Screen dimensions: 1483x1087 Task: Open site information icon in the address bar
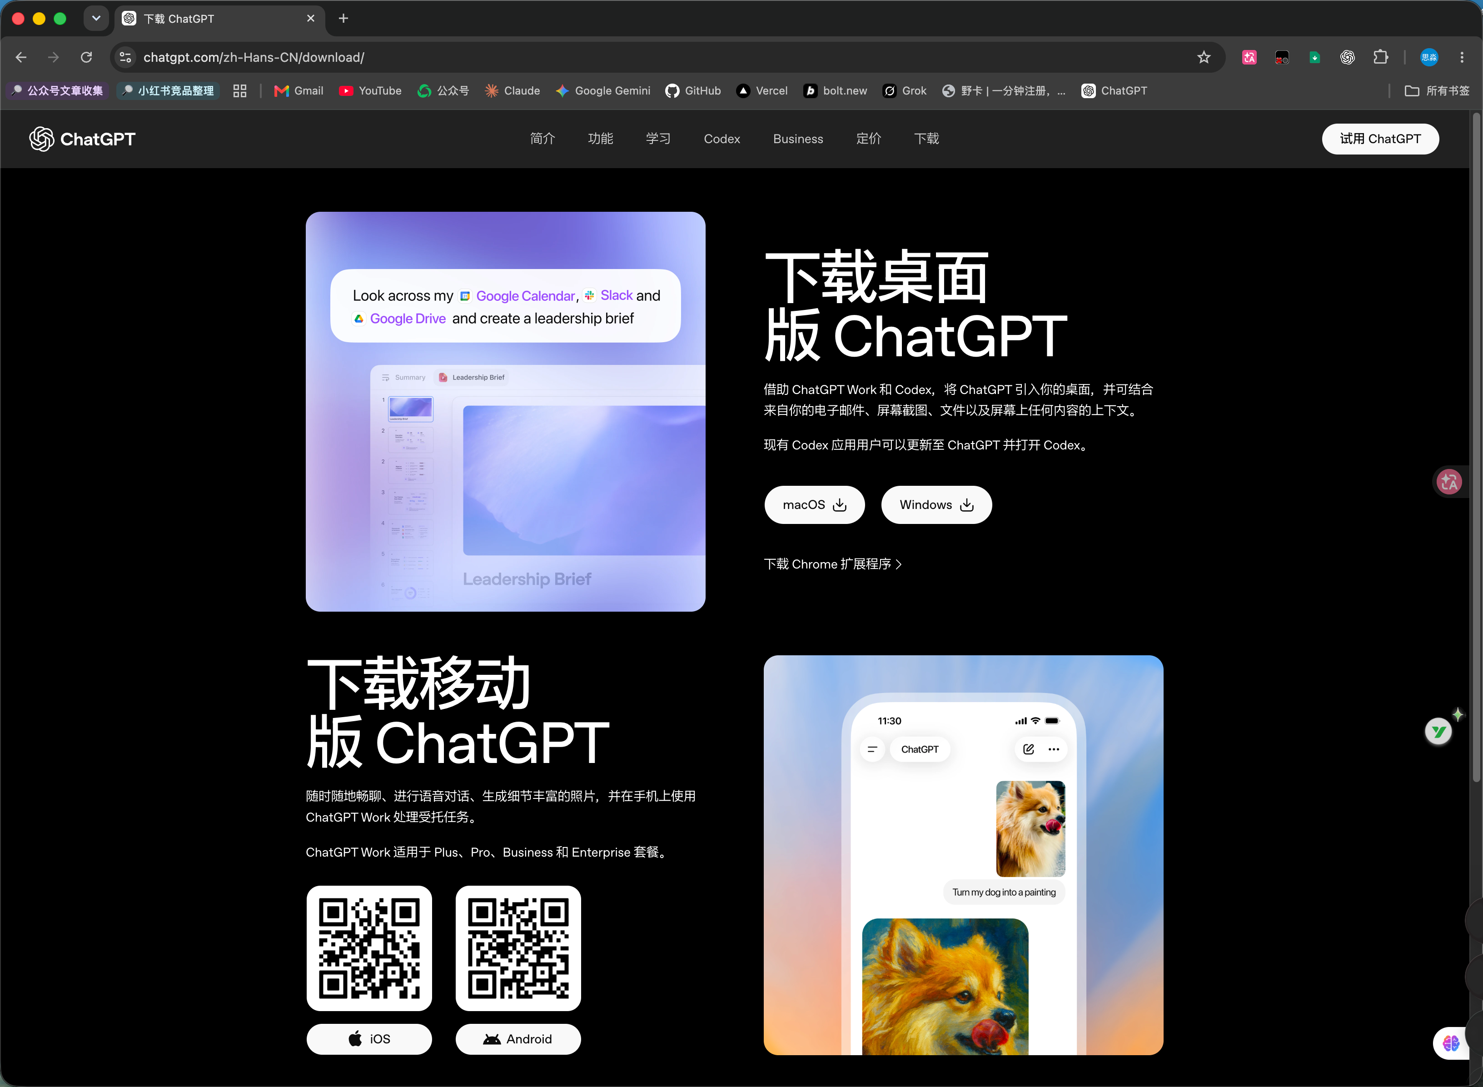pos(126,57)
